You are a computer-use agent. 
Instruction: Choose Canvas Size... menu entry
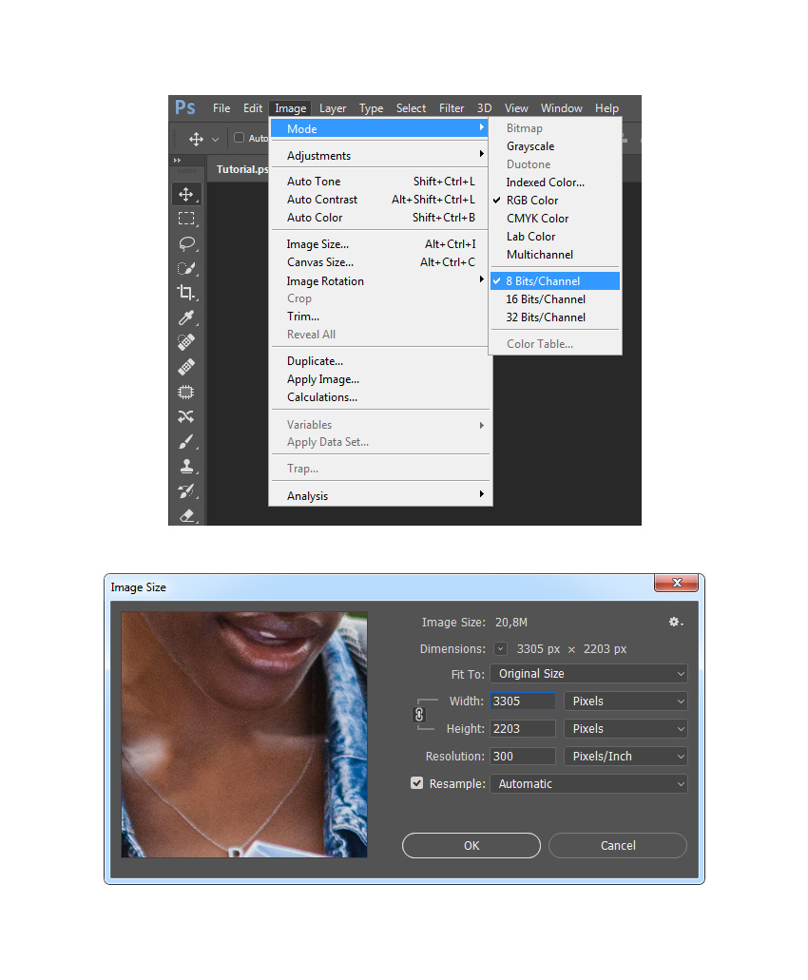pyautogui.click(x=380, y=262)
